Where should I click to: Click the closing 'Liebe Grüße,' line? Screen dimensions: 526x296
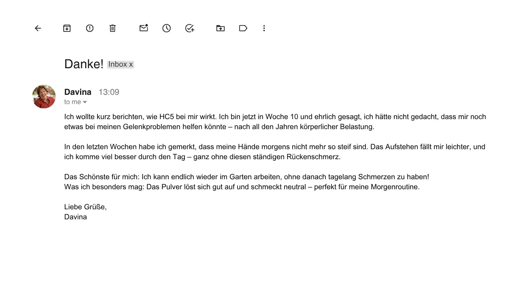pos(85,207)
